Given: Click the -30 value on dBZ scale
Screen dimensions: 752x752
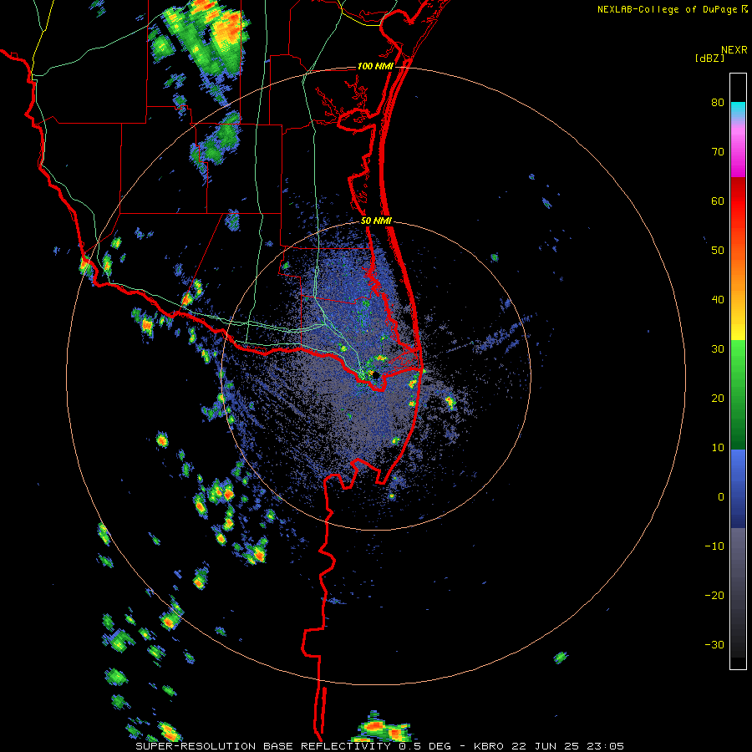Looking at the screenshot, I should (714, 644).
